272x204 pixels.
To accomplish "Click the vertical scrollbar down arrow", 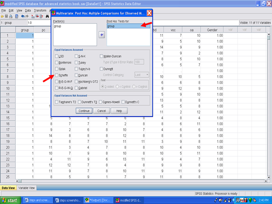I will (x=269, y=178).
